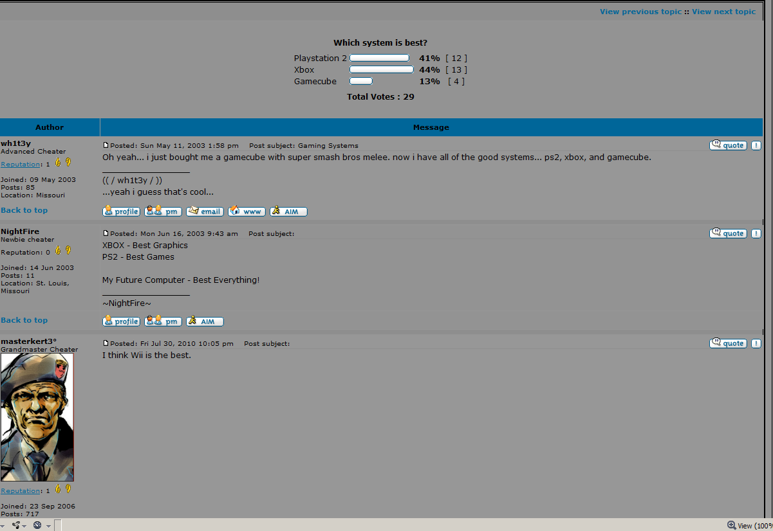Screen dimensions: 773x531
Task: Click the post icon beside wh1t3y's posted date
Action: 106,145
